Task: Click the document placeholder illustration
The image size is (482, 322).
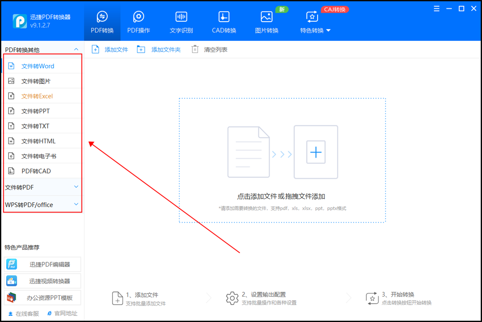Action: point(248,152)
